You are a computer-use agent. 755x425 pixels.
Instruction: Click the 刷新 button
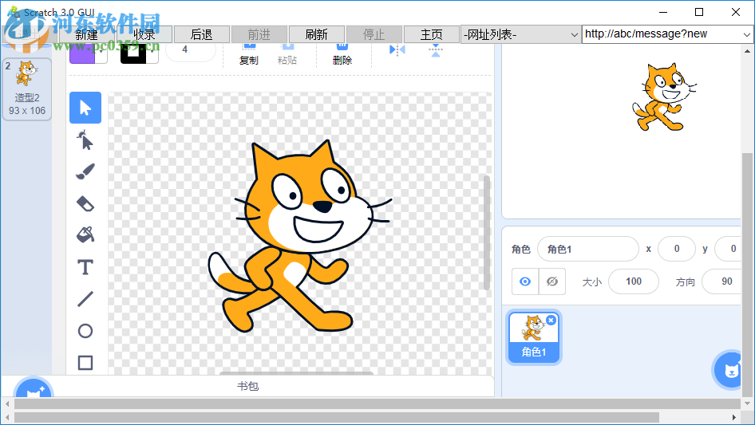(316, 34)
